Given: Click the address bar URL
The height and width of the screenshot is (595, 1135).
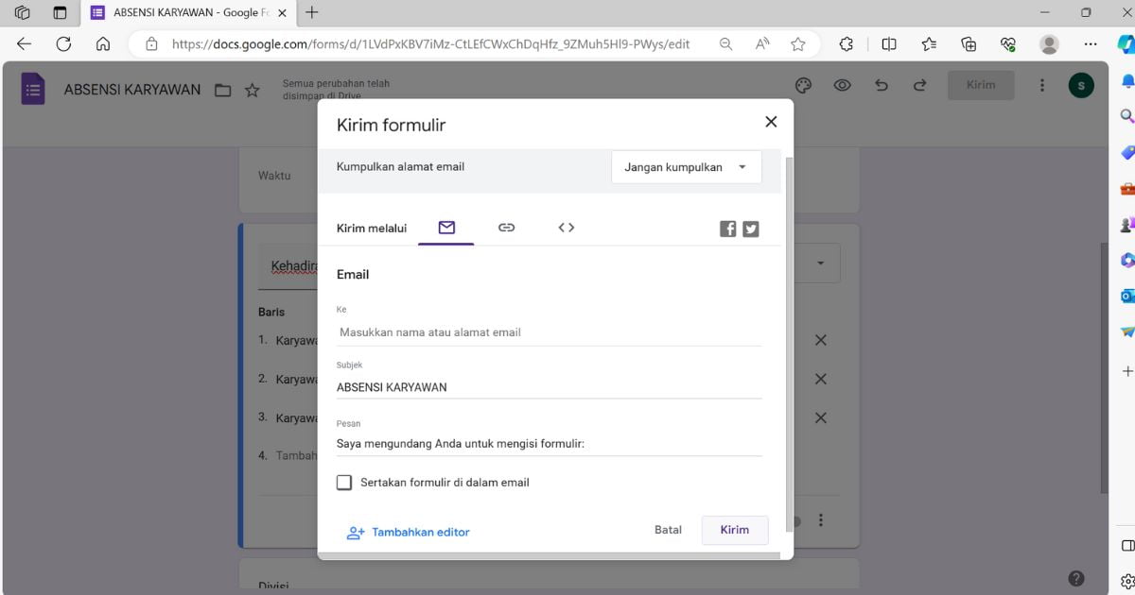Looking at the screenshot, I should pyautogui.click(x=430, y=43).
